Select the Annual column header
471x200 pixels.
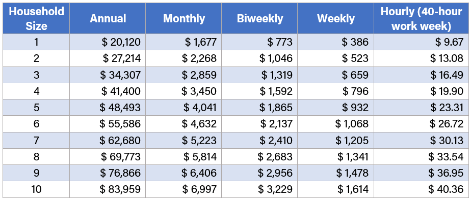(x=108, y=18)
